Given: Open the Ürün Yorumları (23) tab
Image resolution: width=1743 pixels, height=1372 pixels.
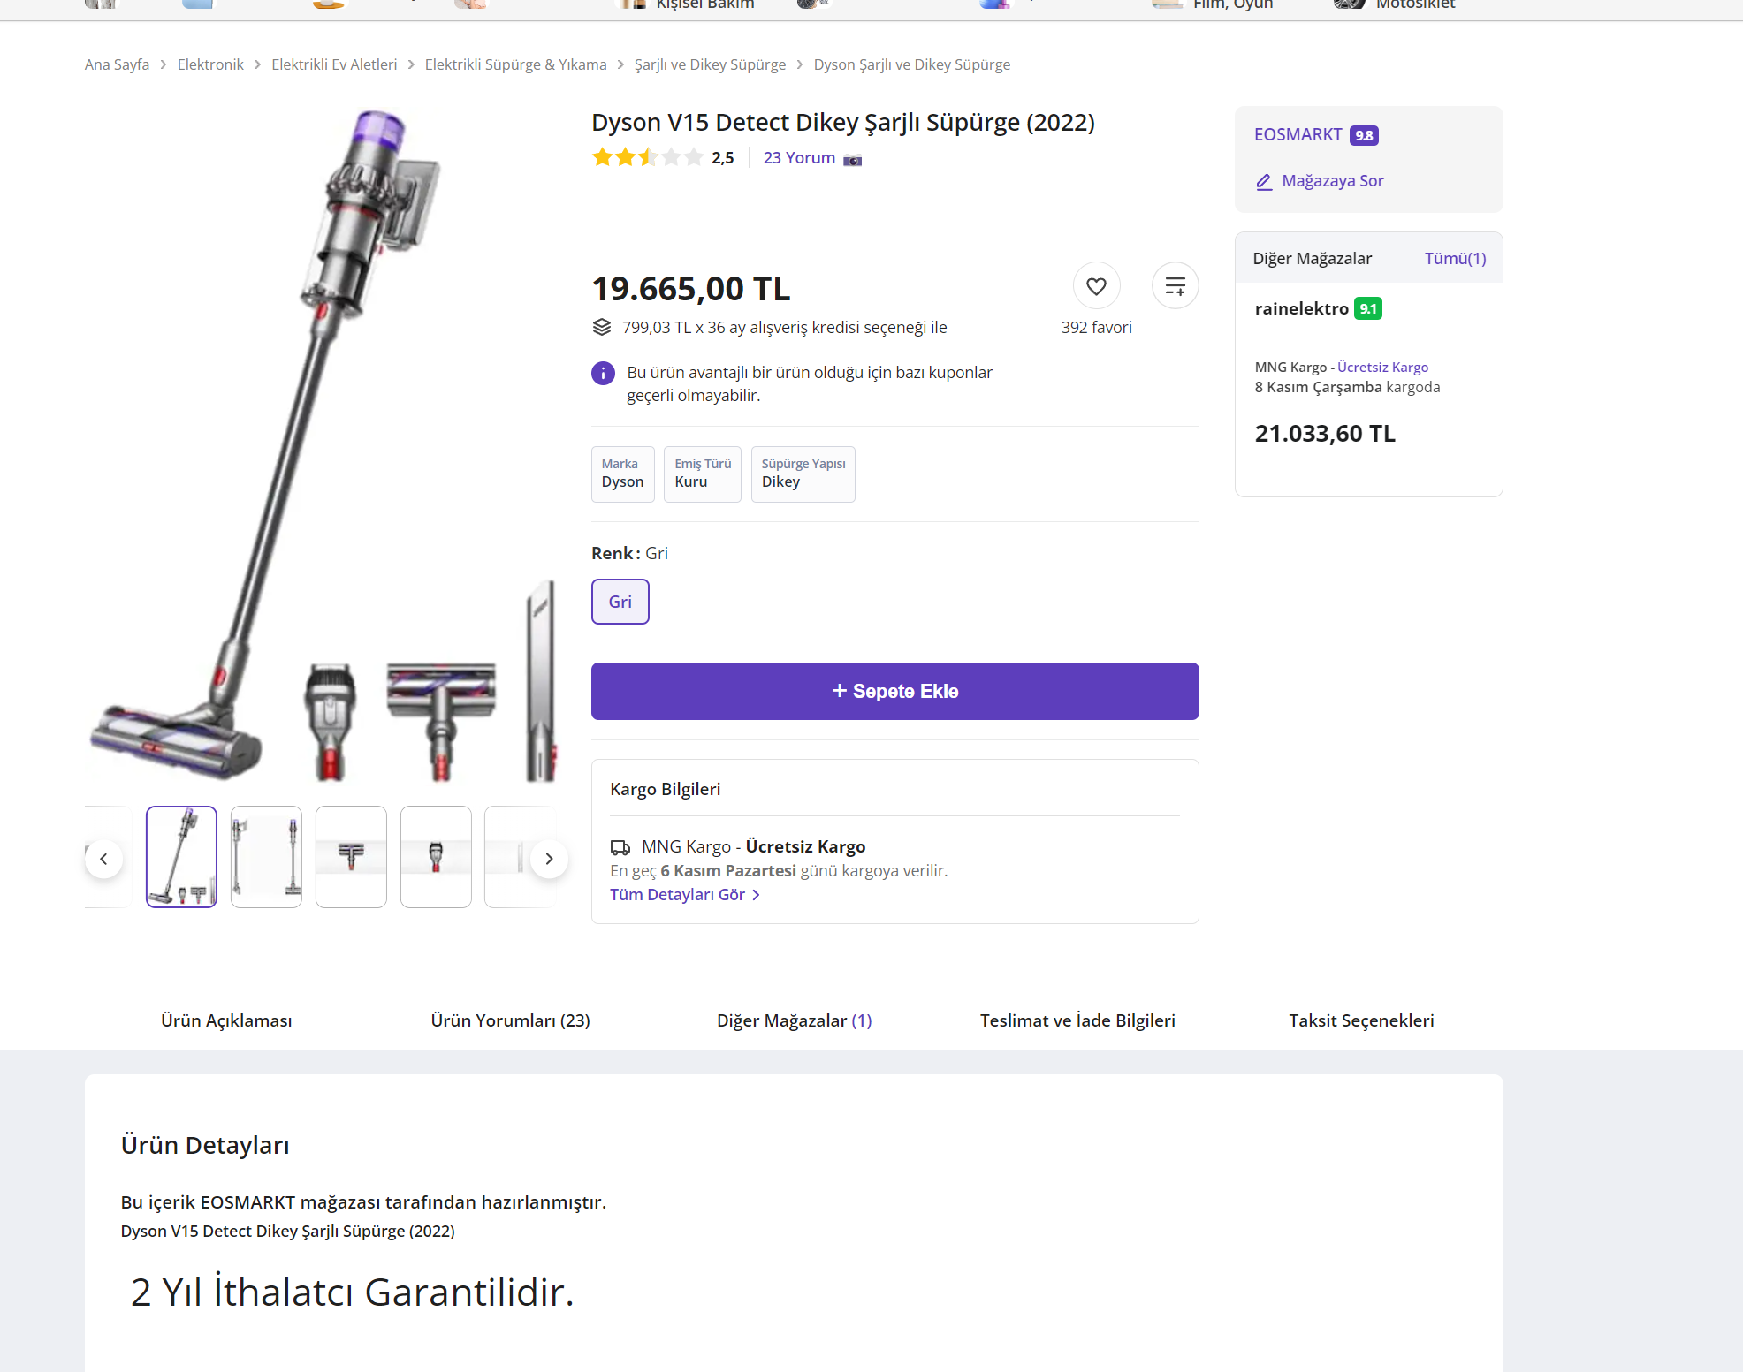Looking at the screenshot, I should tap(510, 1020).
